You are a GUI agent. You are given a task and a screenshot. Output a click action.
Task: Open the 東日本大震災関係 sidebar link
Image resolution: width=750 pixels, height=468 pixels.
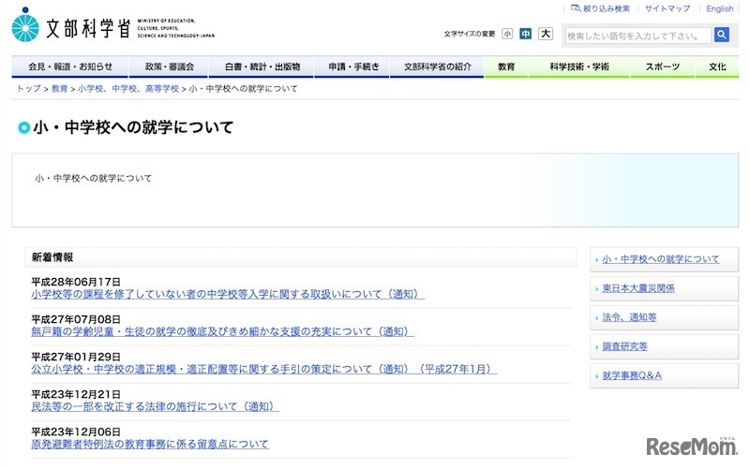(637, 288)
